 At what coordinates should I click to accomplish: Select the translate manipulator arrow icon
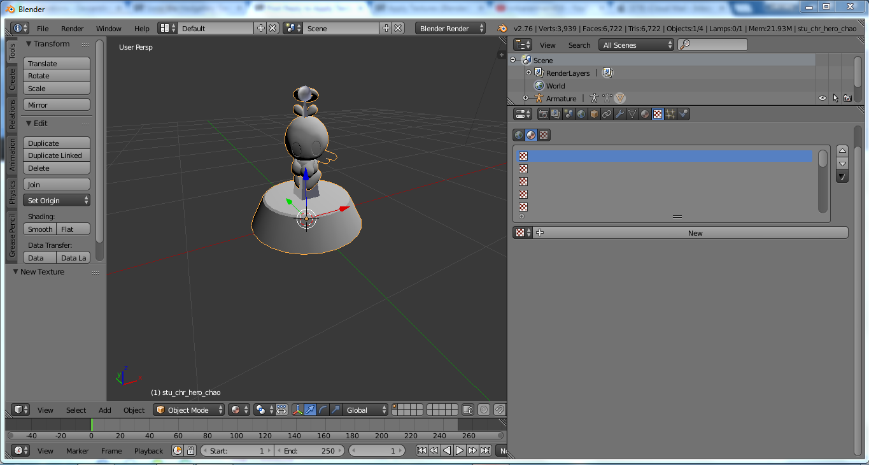coord(310,410)
